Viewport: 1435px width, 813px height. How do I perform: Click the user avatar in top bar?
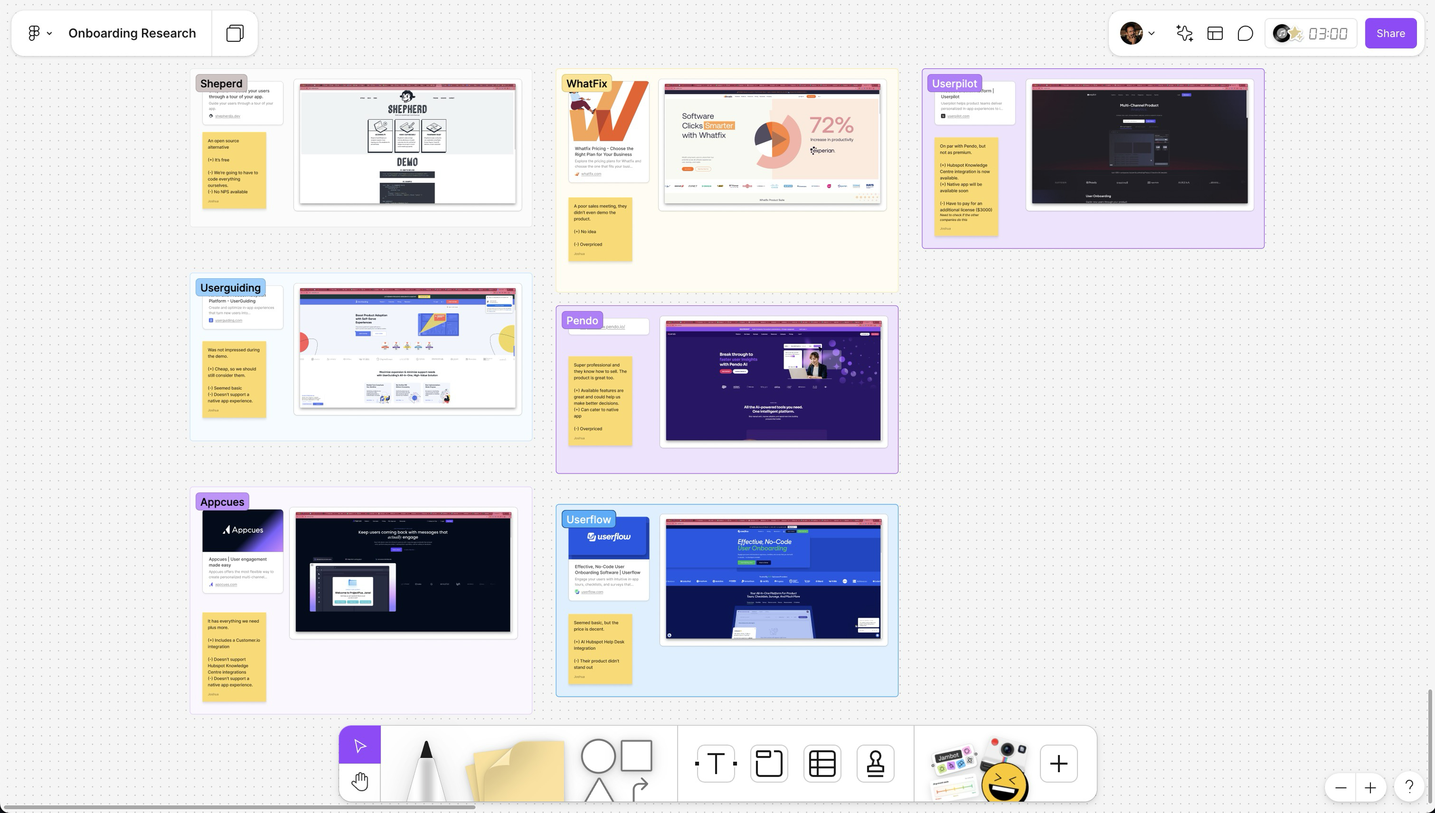[x=1131, y=33]
